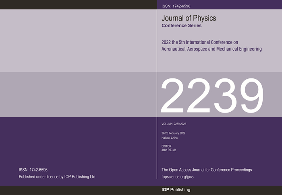Image resolution: width=282 pixels, height=195 pixels.
Task: Click 'Aeronautical, Aerospace and Mechanical Engineering' line
Action: click(x=211, y=49)
